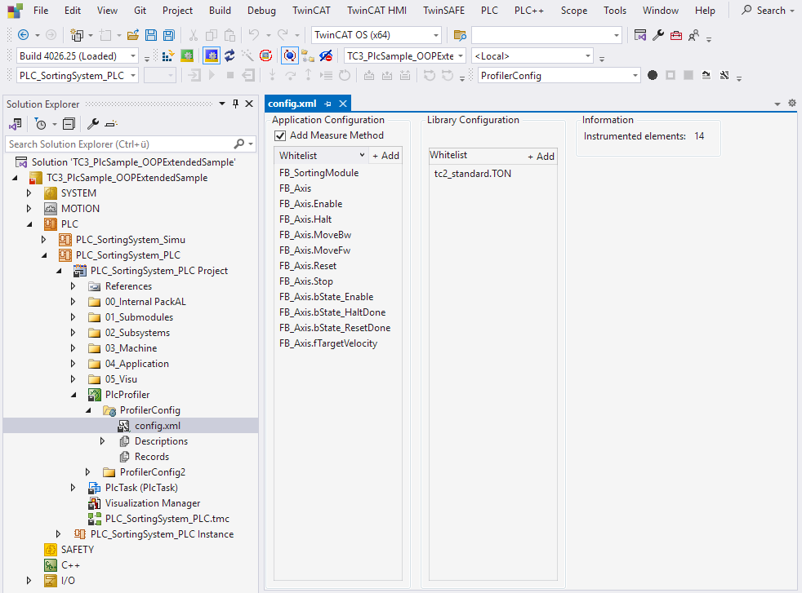Image resolution: width=802 pixels, height=593 pixels.
Task: Select Visualization Manager in tree
Action: tap(153, 503)
